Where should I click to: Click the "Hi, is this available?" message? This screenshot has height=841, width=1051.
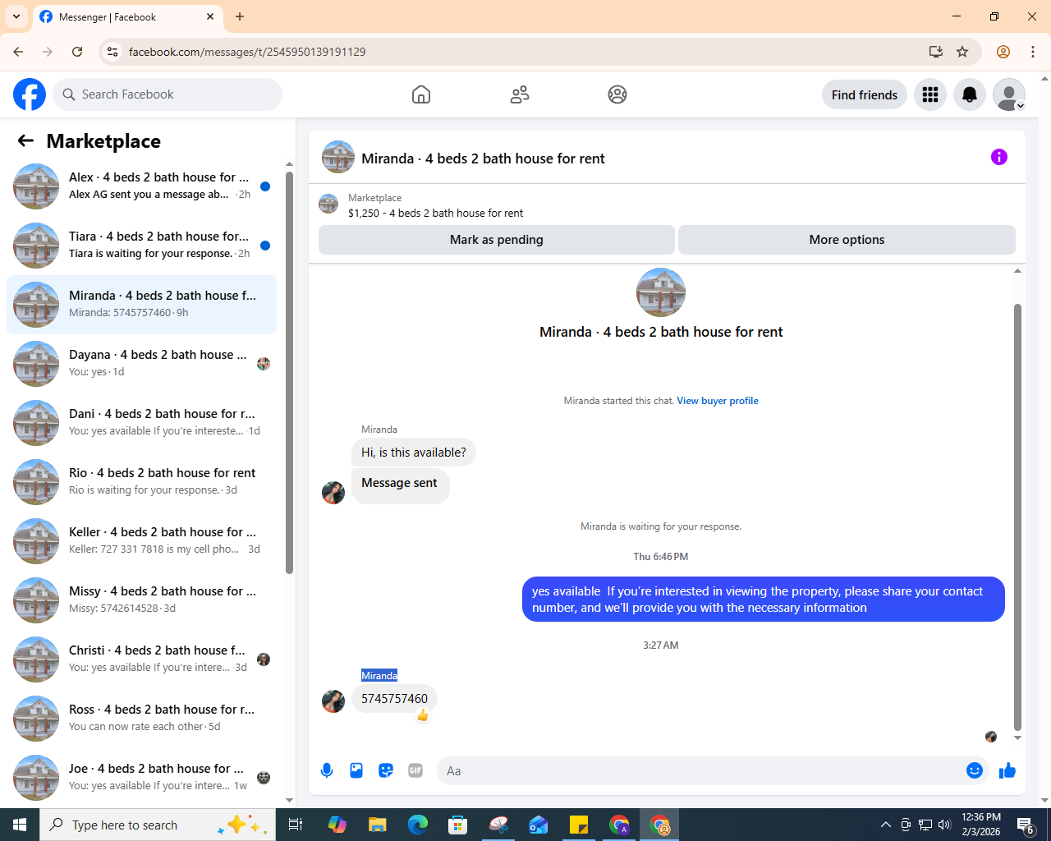414,453
